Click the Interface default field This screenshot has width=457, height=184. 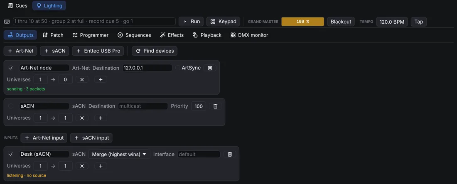click(x=199, y=154)
